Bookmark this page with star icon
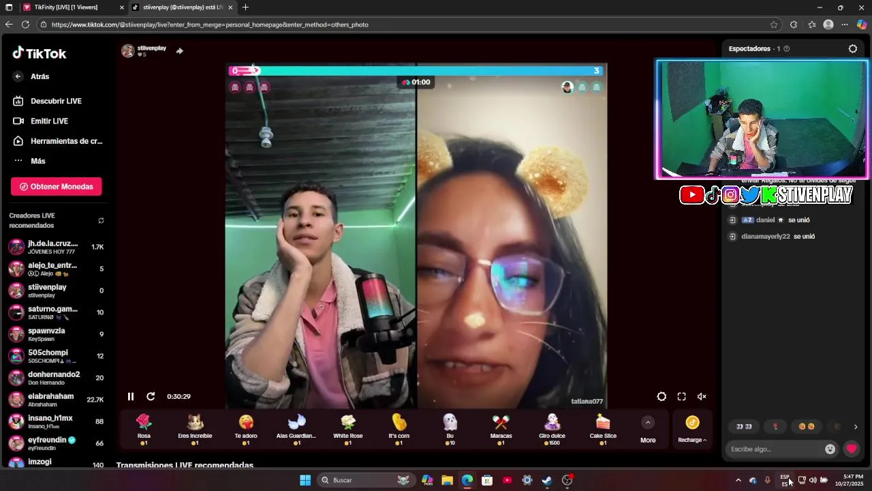The width and height of the screenshot is (872, 491). [x=774, y=25]
